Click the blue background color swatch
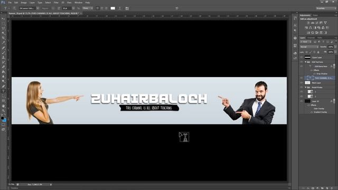 point(5,120)
